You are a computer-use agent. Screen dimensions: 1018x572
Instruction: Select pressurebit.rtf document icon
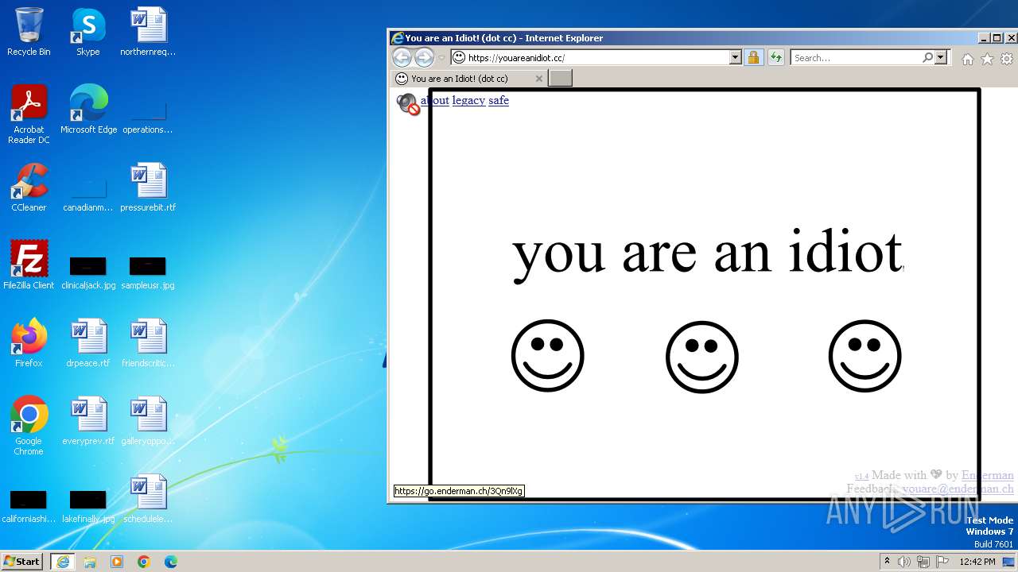pos(148,187)
